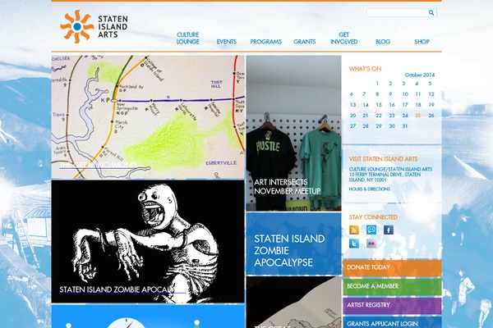The height and width of the screenshot is (328, 493).
Task: Click the email newsletter icon
Action: coord(371,230)
